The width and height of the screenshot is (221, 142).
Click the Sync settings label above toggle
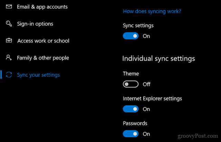pos(138,26)
